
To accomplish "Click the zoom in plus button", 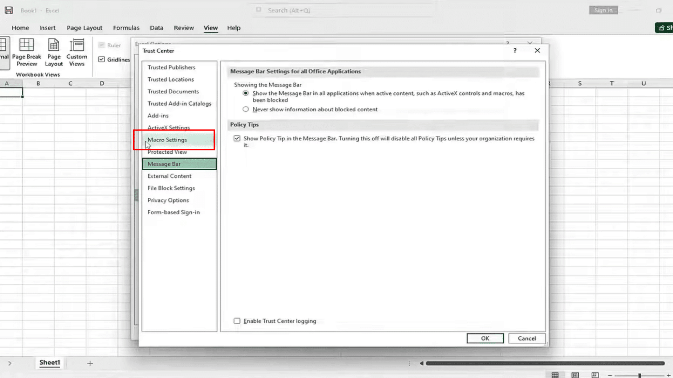I will coord(668,375).
